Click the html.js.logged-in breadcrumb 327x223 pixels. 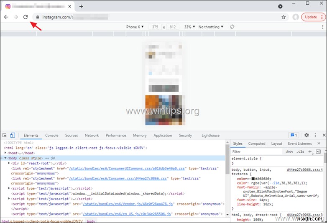[x=42, y=221]
